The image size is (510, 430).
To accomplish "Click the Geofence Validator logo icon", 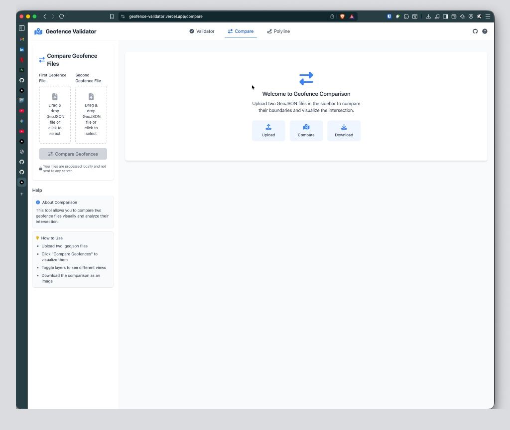I will coord(38,31).
